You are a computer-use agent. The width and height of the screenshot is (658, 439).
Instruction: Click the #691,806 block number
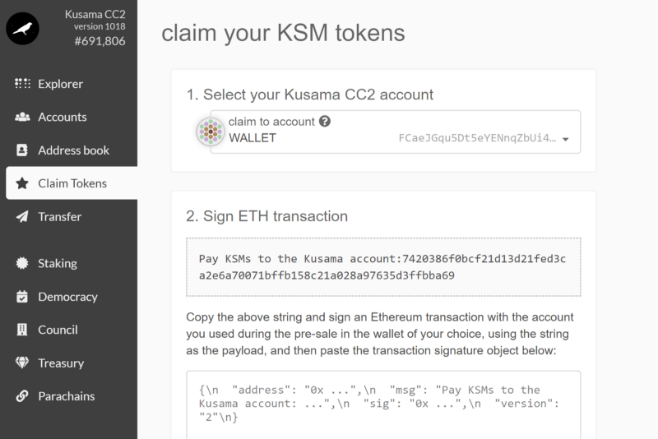coord(100,41)
